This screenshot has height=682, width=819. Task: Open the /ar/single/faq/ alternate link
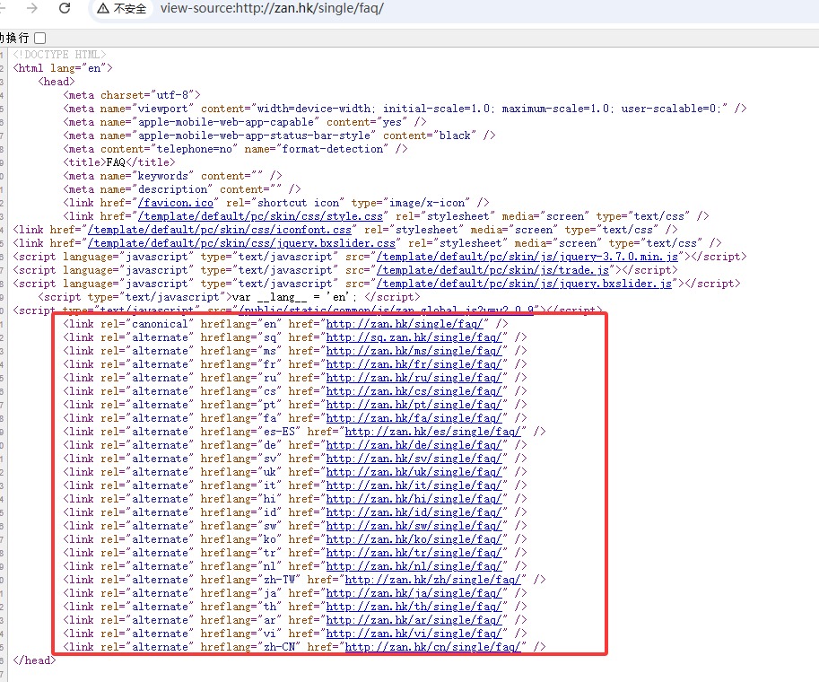click(414, 620)
